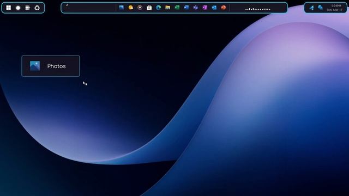Launch Word from the dock
The image size is (349, 196).
[186, 8]
